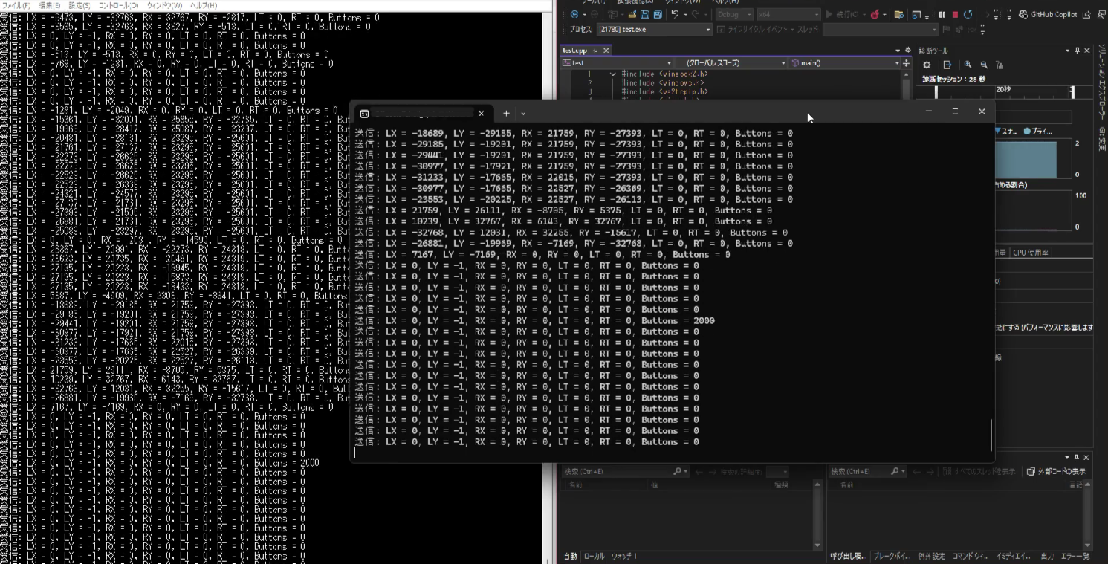Click the Save All icon in toolbar

click(x=658, y=14)
